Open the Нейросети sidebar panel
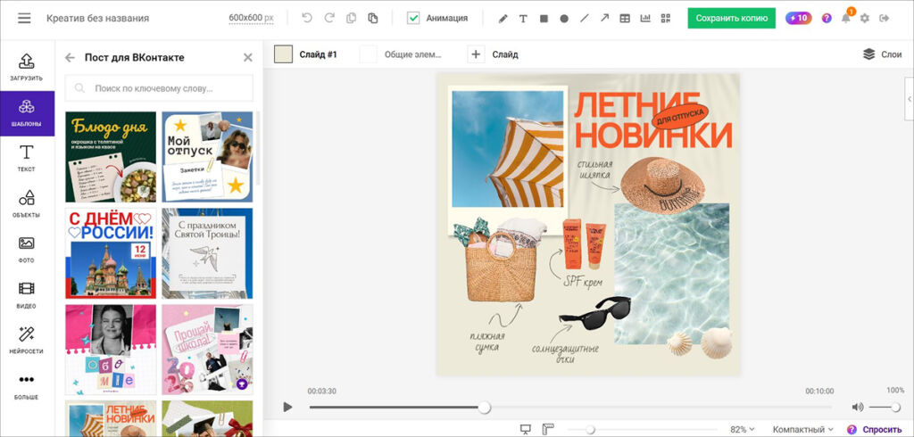This screenshot has height=437, width=914. [27, 341]
